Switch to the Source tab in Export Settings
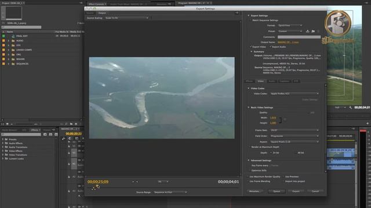The image size is (371, 208). [90, 13]
